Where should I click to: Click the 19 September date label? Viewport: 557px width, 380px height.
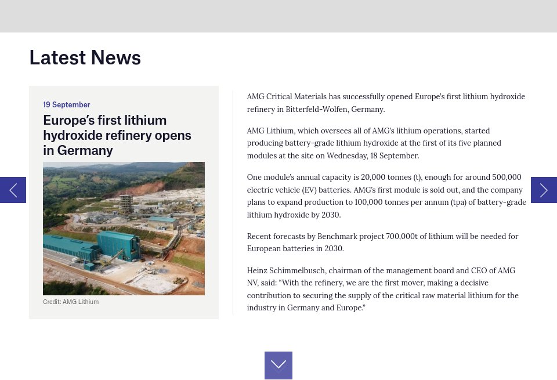(66, 104)
